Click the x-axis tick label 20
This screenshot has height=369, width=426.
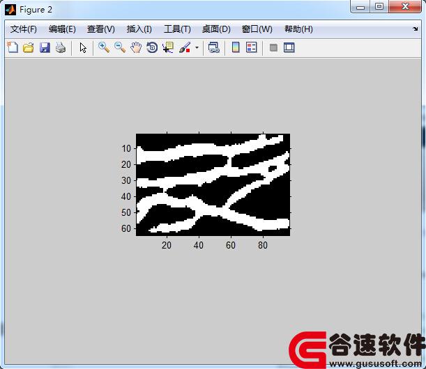(167, 245)
